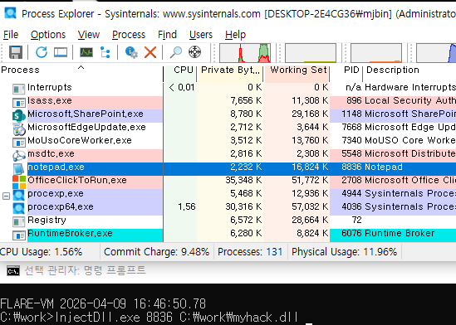Viewport: 456px width, 325px height.
Task: Click the Find handle or DLL magnifier icon
Action: (x=176, y=52)
